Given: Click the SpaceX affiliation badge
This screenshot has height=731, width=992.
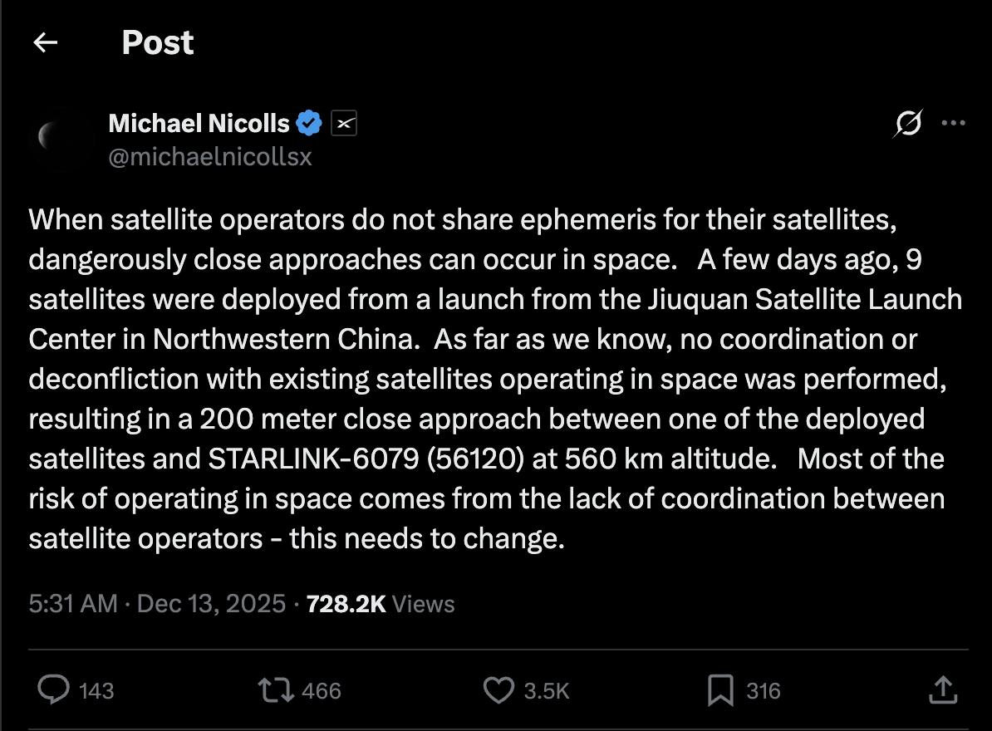Looking at the screenshot, I should 344,123.
